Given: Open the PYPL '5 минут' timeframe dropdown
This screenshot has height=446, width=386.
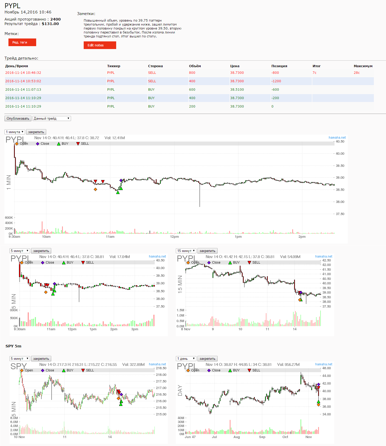Looking at the screenshot, I should 20,251.
